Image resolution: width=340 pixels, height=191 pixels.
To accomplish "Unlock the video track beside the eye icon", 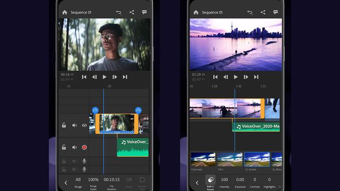I will [x=64, y=125].
